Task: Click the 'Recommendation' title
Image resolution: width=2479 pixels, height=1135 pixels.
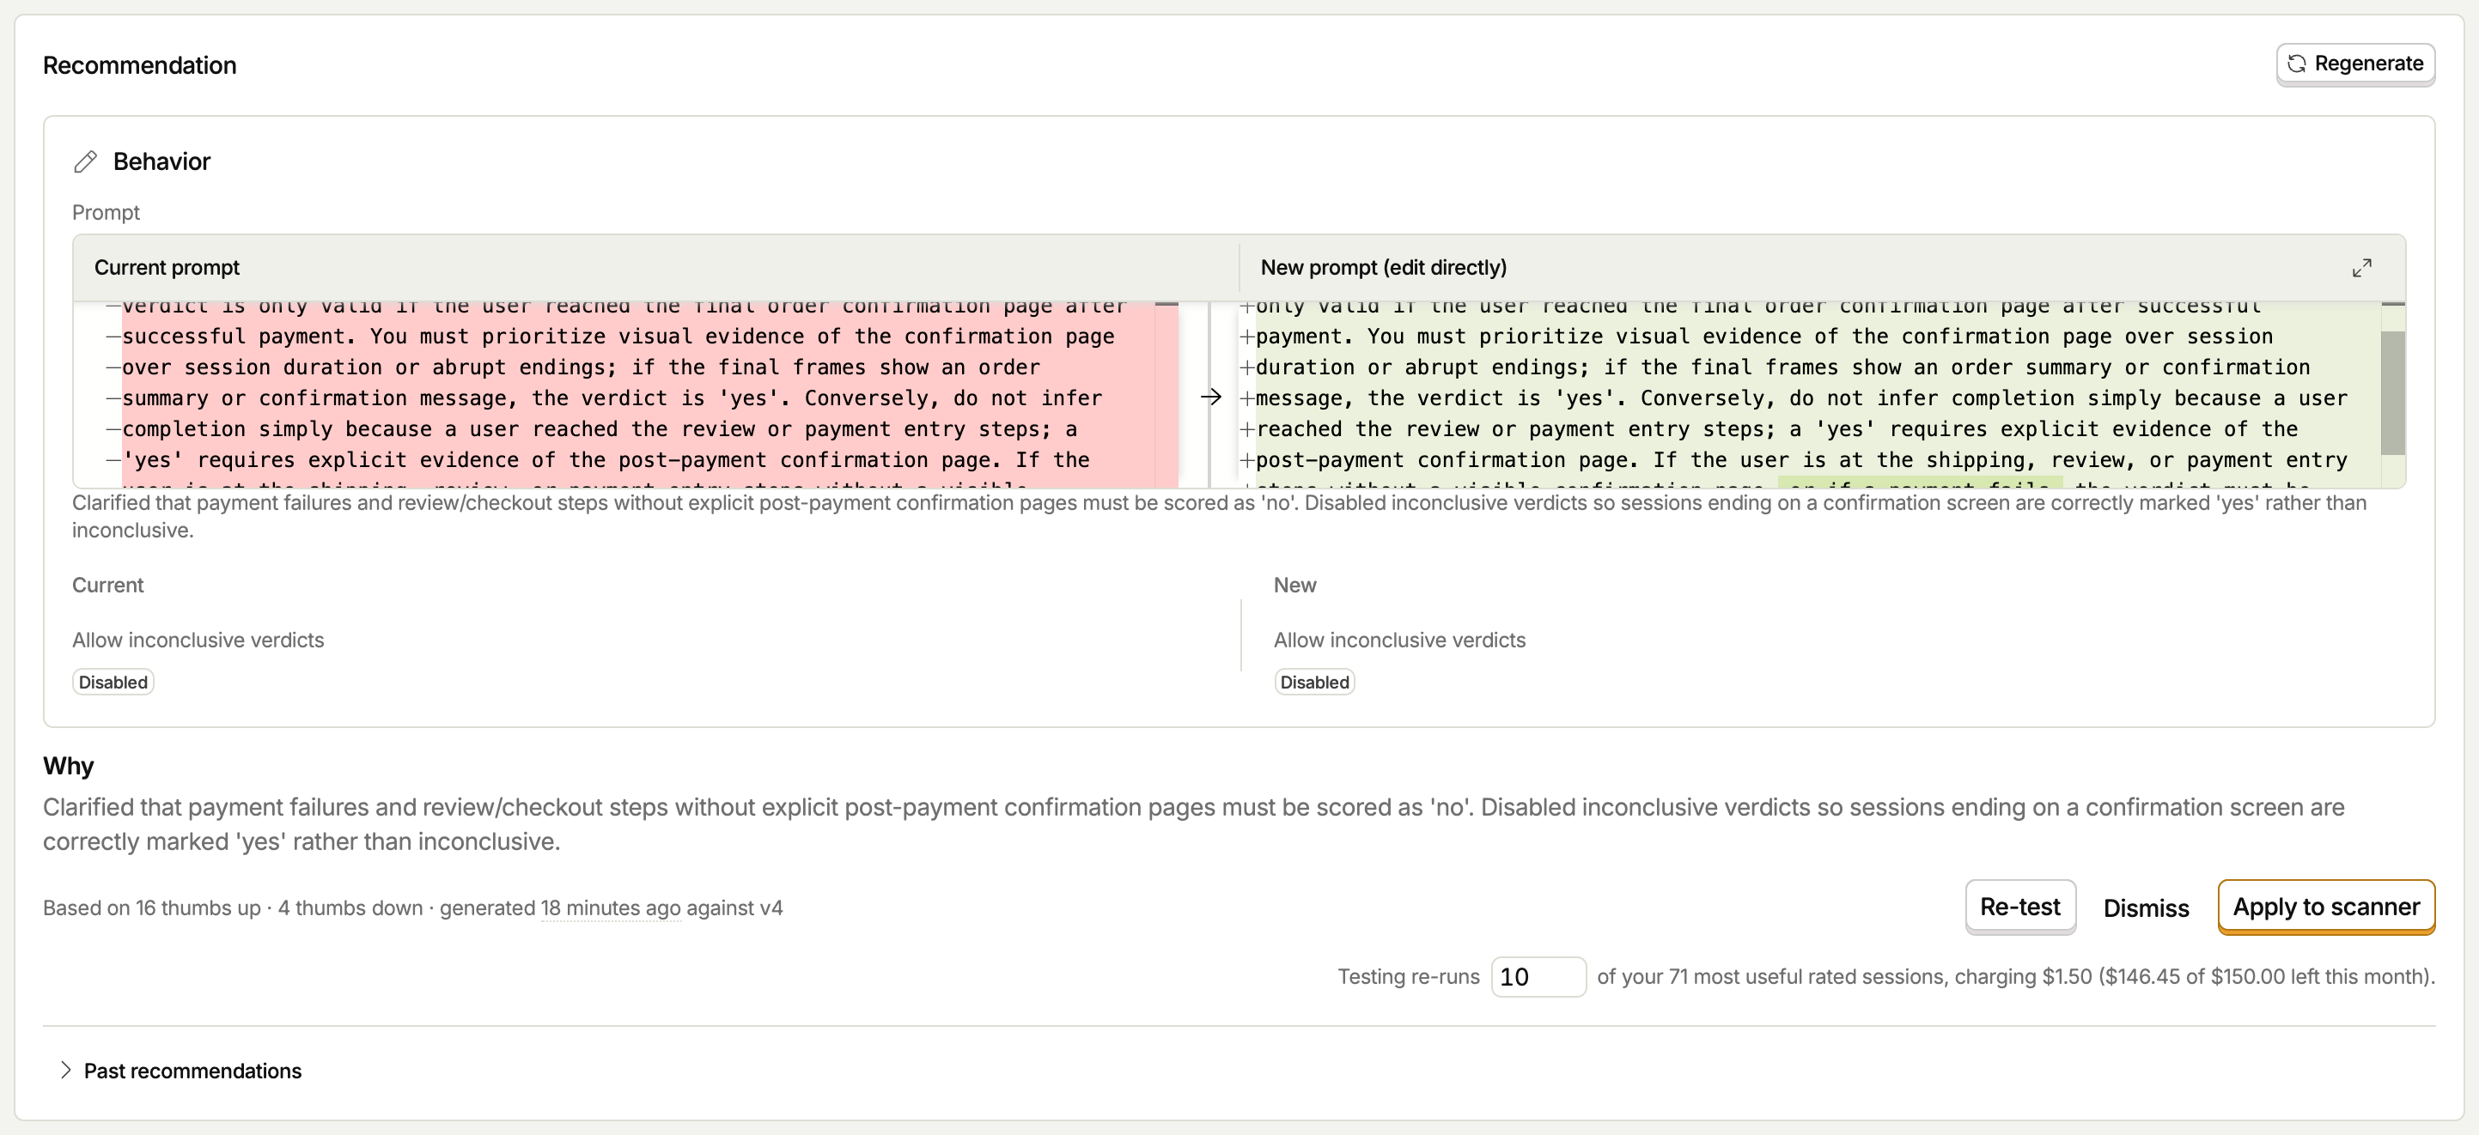Action: point(139,65)
